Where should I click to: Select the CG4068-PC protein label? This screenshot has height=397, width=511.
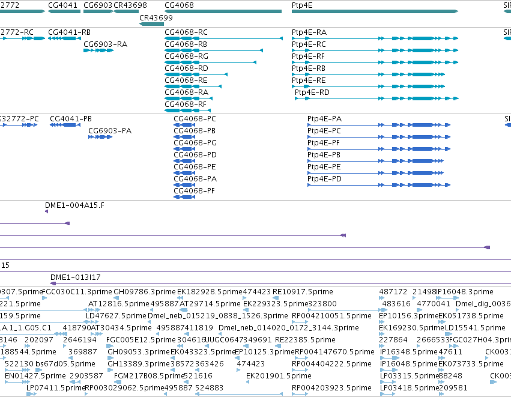pos(195,119)
